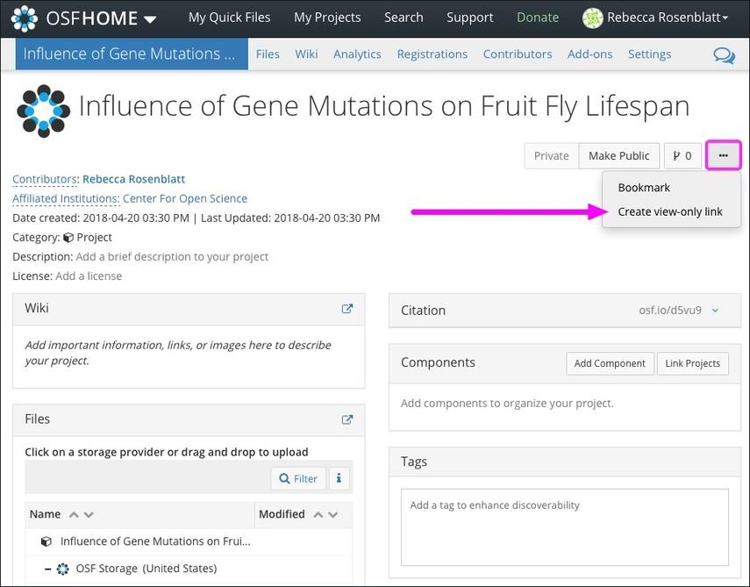Click the OSF logo in navbar
750x587 pixels.
[24, 18]
